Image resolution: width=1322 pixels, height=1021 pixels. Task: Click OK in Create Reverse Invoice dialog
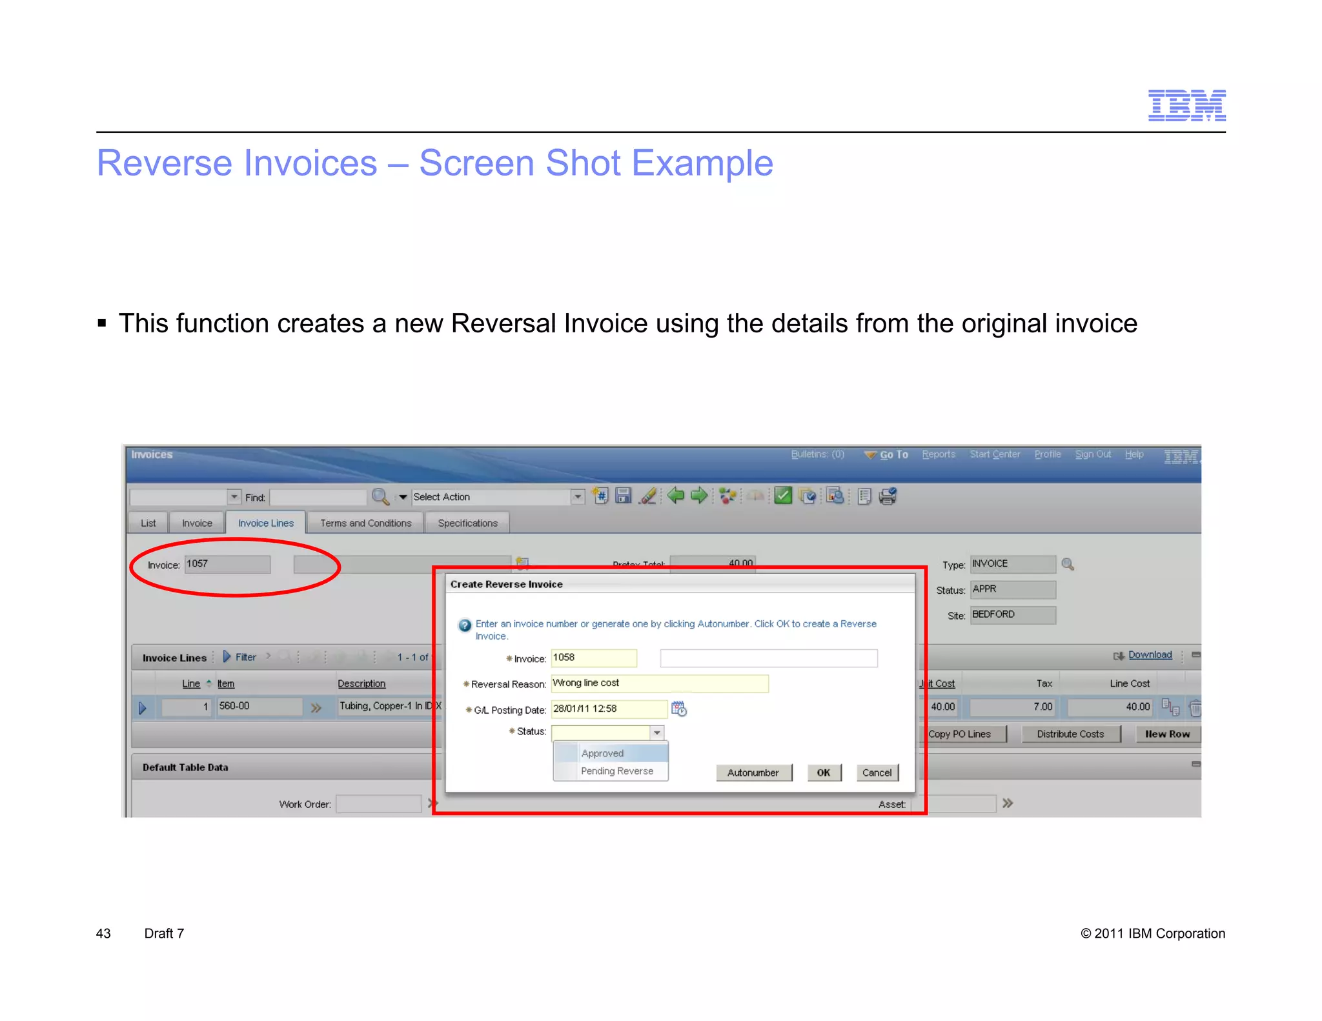tap(824, 773)
